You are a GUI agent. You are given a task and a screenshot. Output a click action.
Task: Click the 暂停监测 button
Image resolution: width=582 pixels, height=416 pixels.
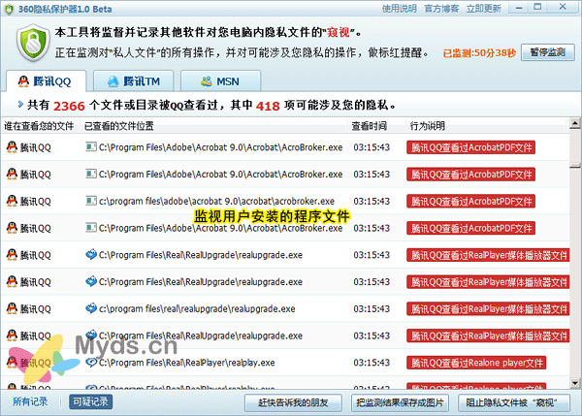click(547, 52)
